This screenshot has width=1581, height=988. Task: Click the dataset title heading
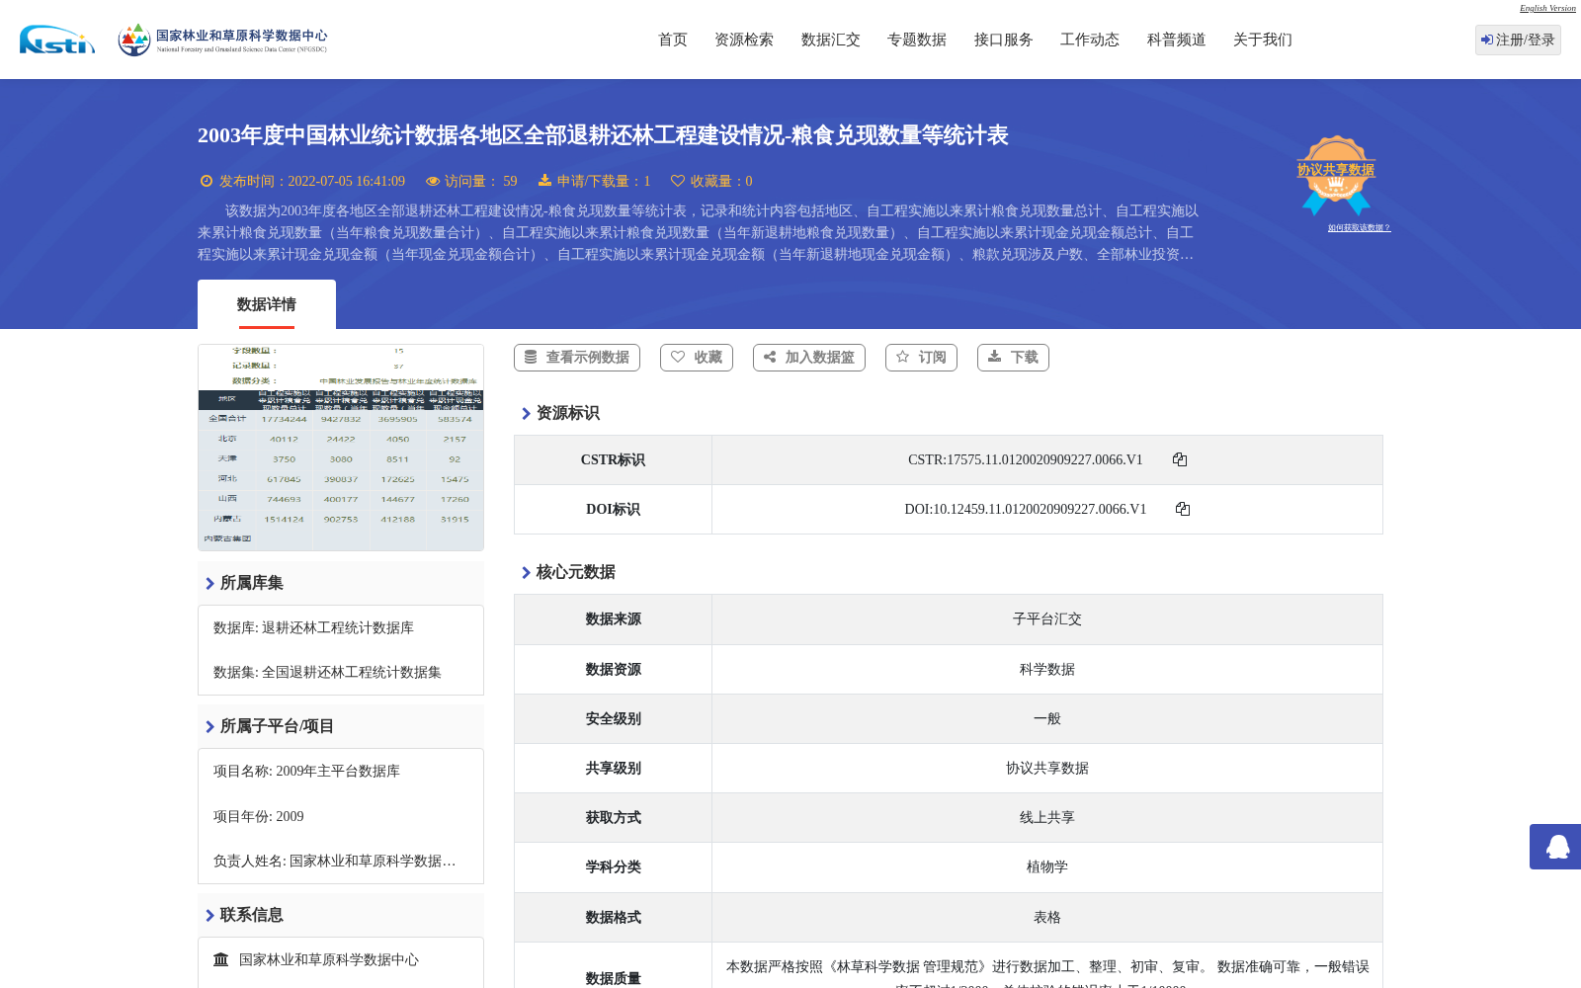[x=603, y=135]
